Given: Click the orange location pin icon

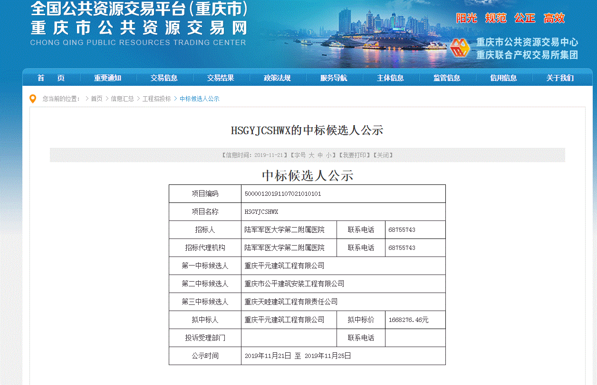Looking at the screenshot, I should [33, 99].
